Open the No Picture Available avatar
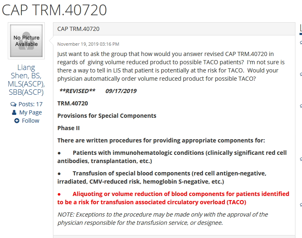The image size is (302, 238). pyautogui.click(x=26, y=41)
